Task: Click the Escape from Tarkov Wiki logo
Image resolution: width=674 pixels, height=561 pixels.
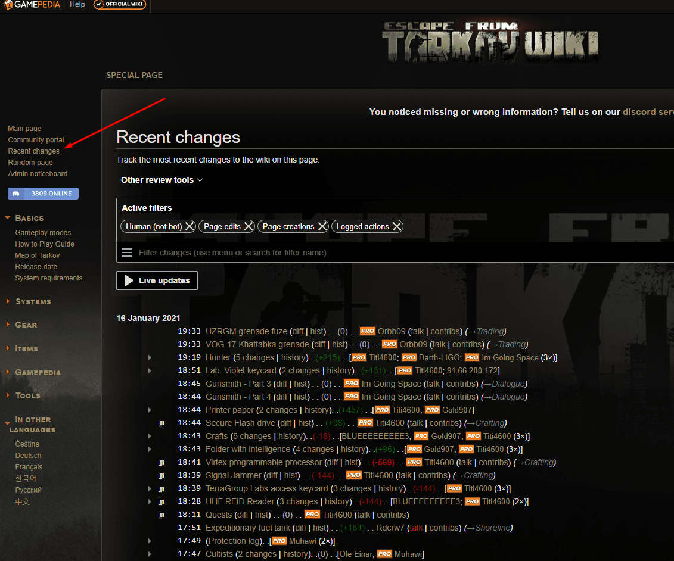Action: click(490, 42)
